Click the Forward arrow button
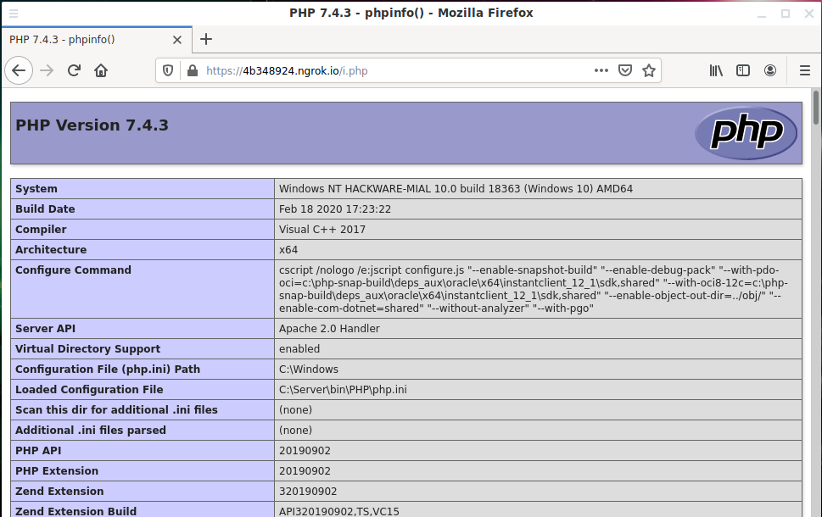This screenshot has height=517, width=822. [47, 70]
